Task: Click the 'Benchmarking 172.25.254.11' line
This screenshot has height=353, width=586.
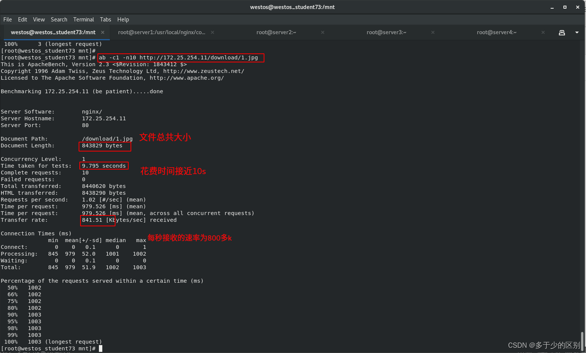Action: click(82, 91)
